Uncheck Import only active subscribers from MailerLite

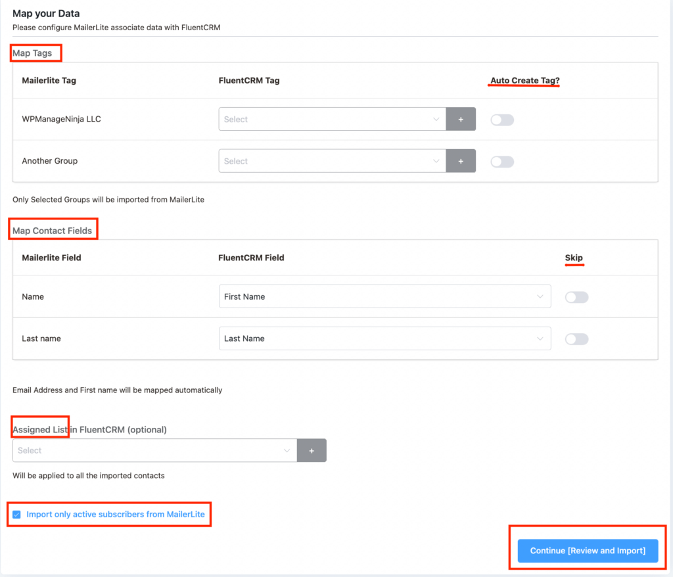pyautogui.click(x=17, y=515)
